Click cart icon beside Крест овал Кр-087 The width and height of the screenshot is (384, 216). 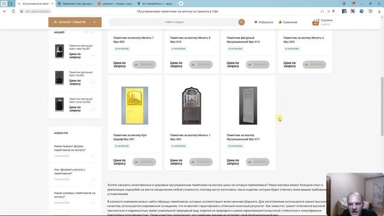[x=93, y=56]
